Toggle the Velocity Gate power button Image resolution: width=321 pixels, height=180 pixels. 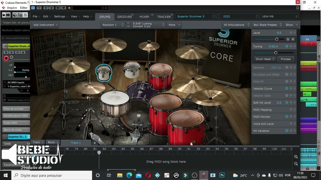pyautogui.click(x=287, y=95)
